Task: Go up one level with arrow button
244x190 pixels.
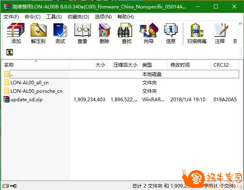Action: [10, 52]
